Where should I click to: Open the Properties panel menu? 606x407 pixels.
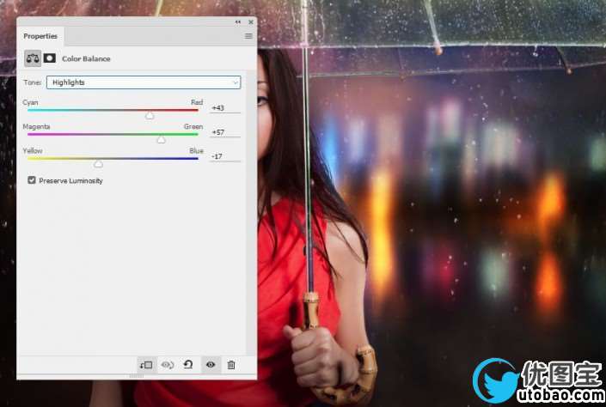248,36
